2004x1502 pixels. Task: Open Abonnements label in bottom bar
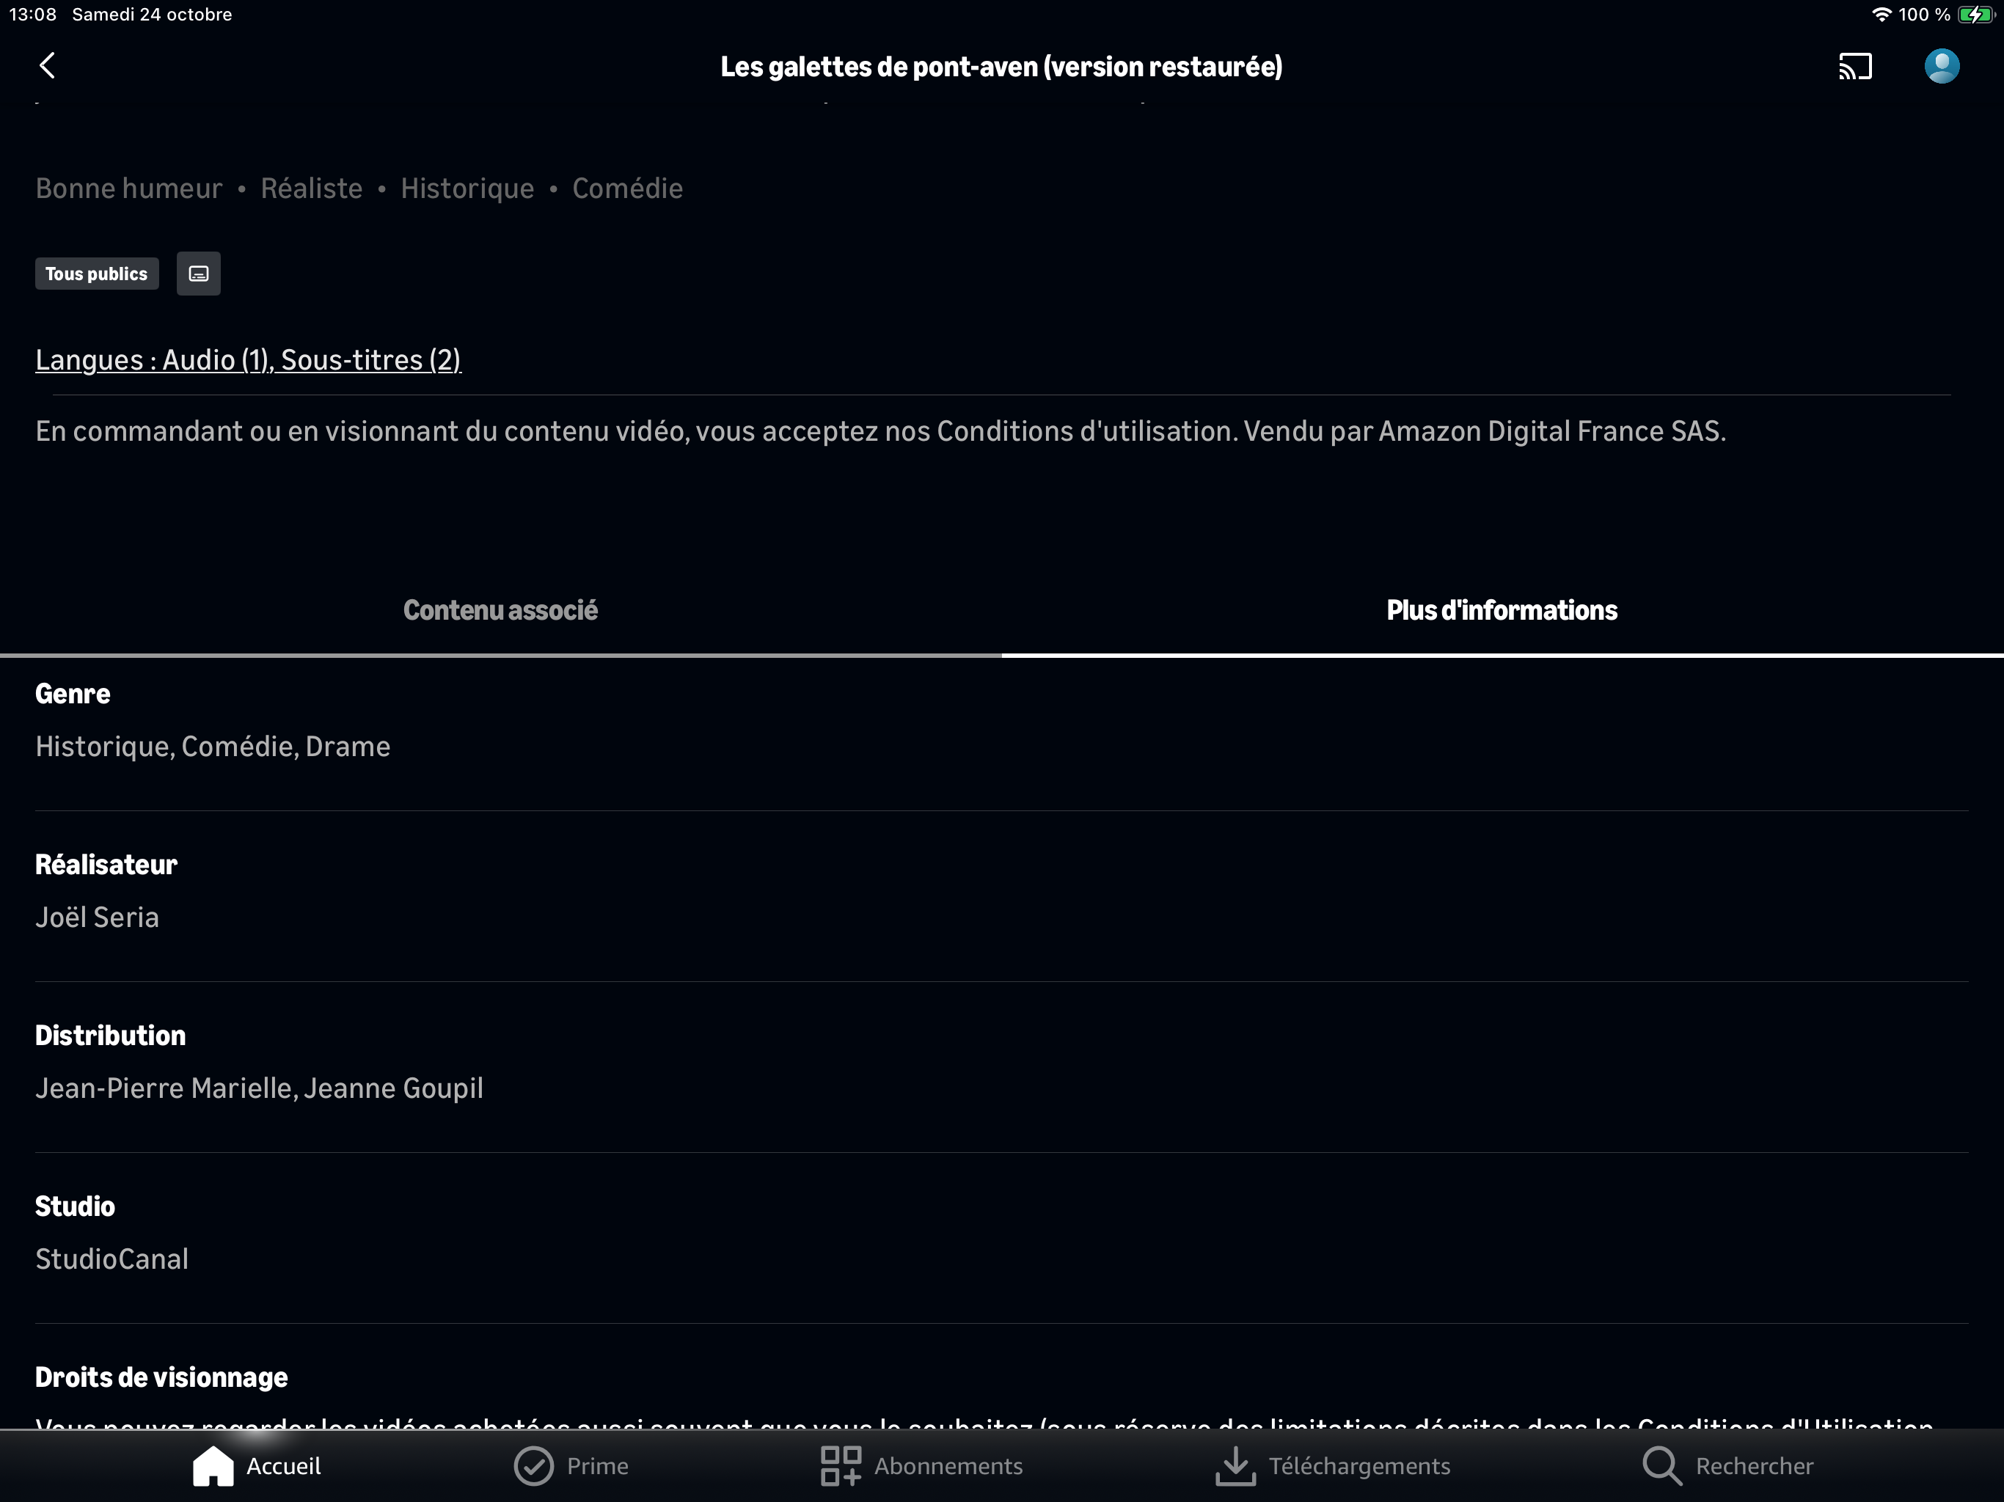click(948, 1466)
